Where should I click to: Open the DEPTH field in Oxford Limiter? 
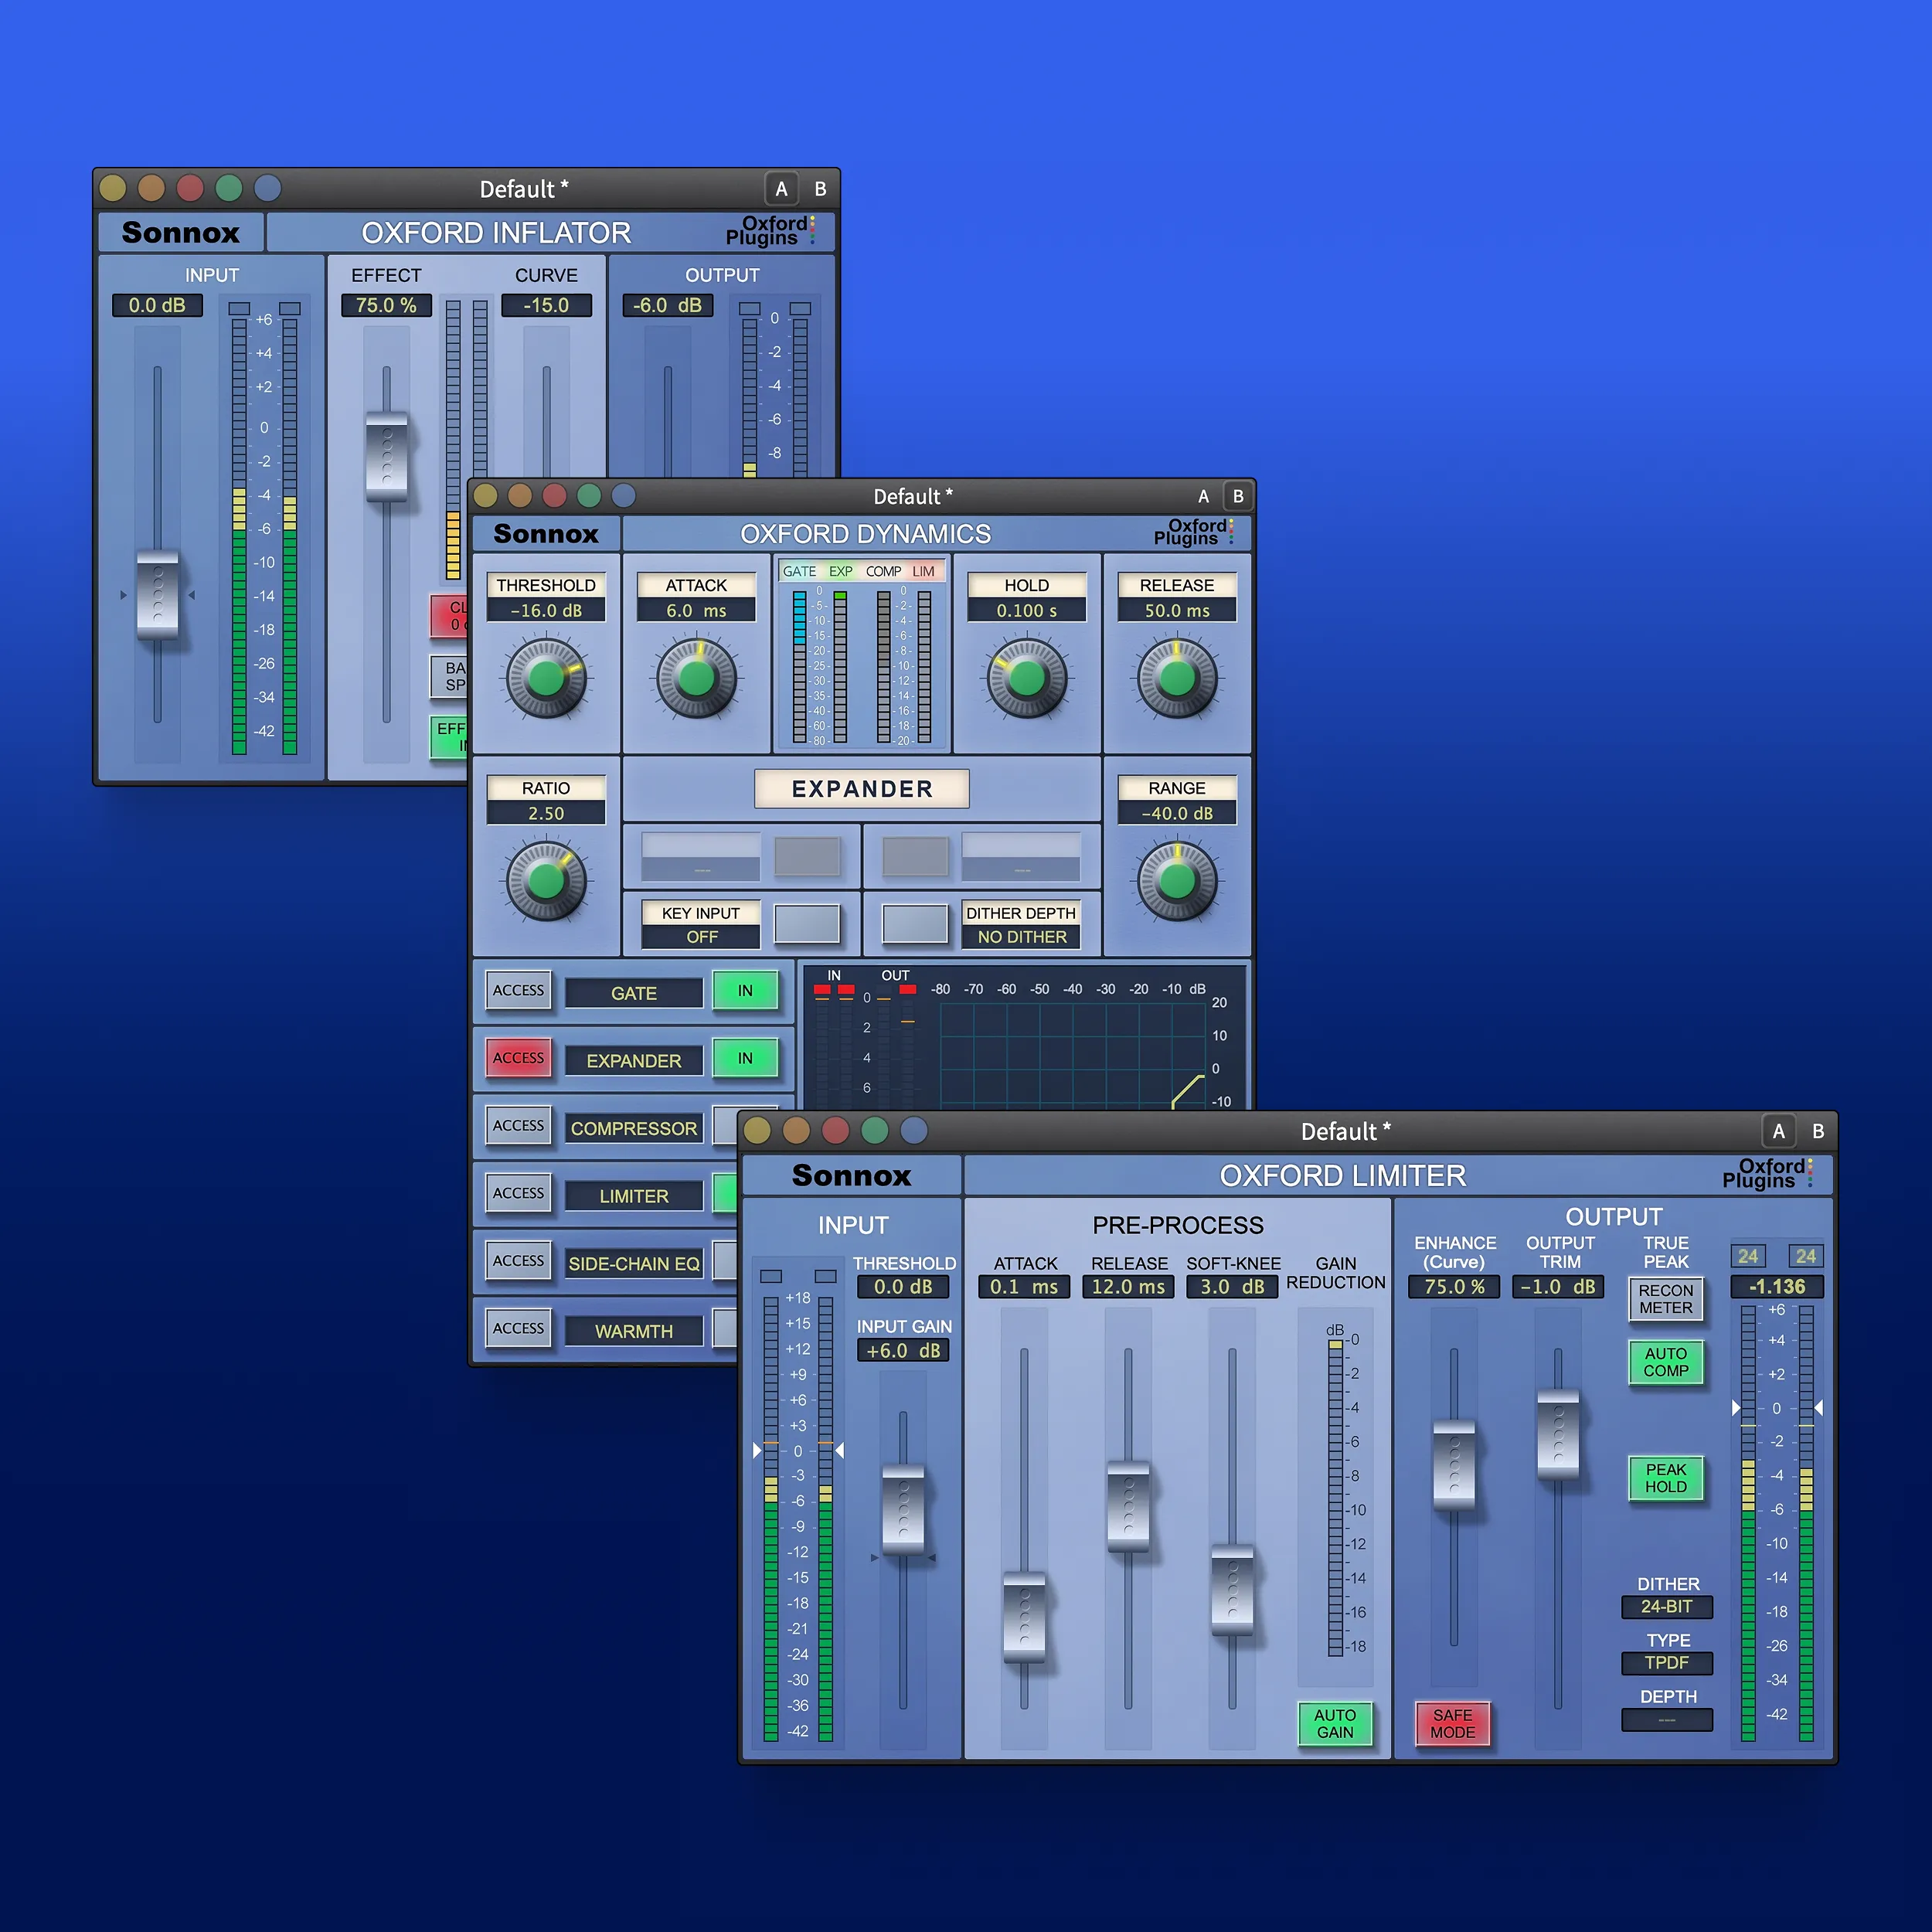pyautogui.click(x=1667, y=1719)
